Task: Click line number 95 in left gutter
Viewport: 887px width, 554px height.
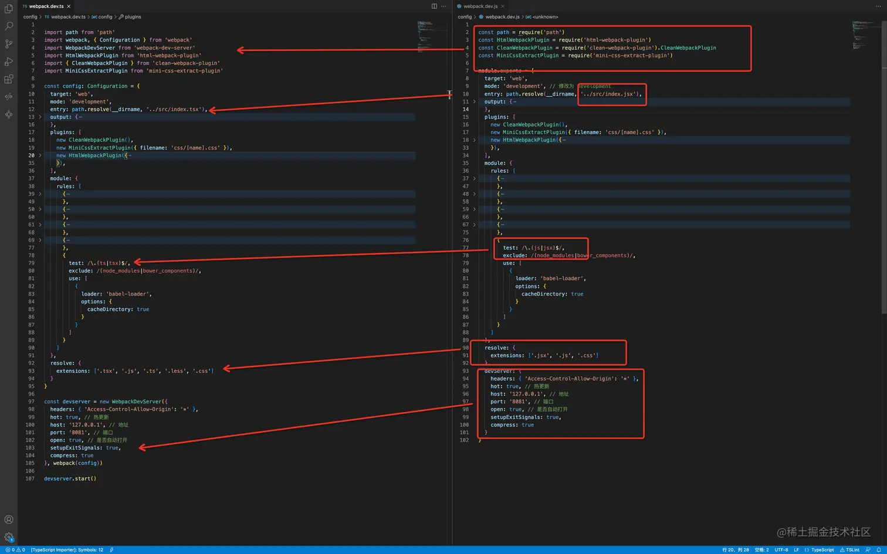Action: click(31, 386)
